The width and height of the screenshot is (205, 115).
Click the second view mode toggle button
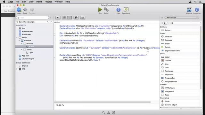(x=70, y=18)
